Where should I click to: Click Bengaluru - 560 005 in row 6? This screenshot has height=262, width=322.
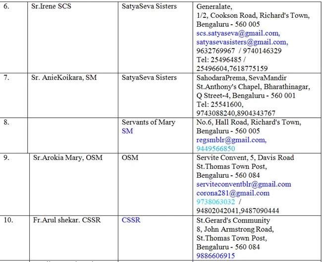pos(228,24)
